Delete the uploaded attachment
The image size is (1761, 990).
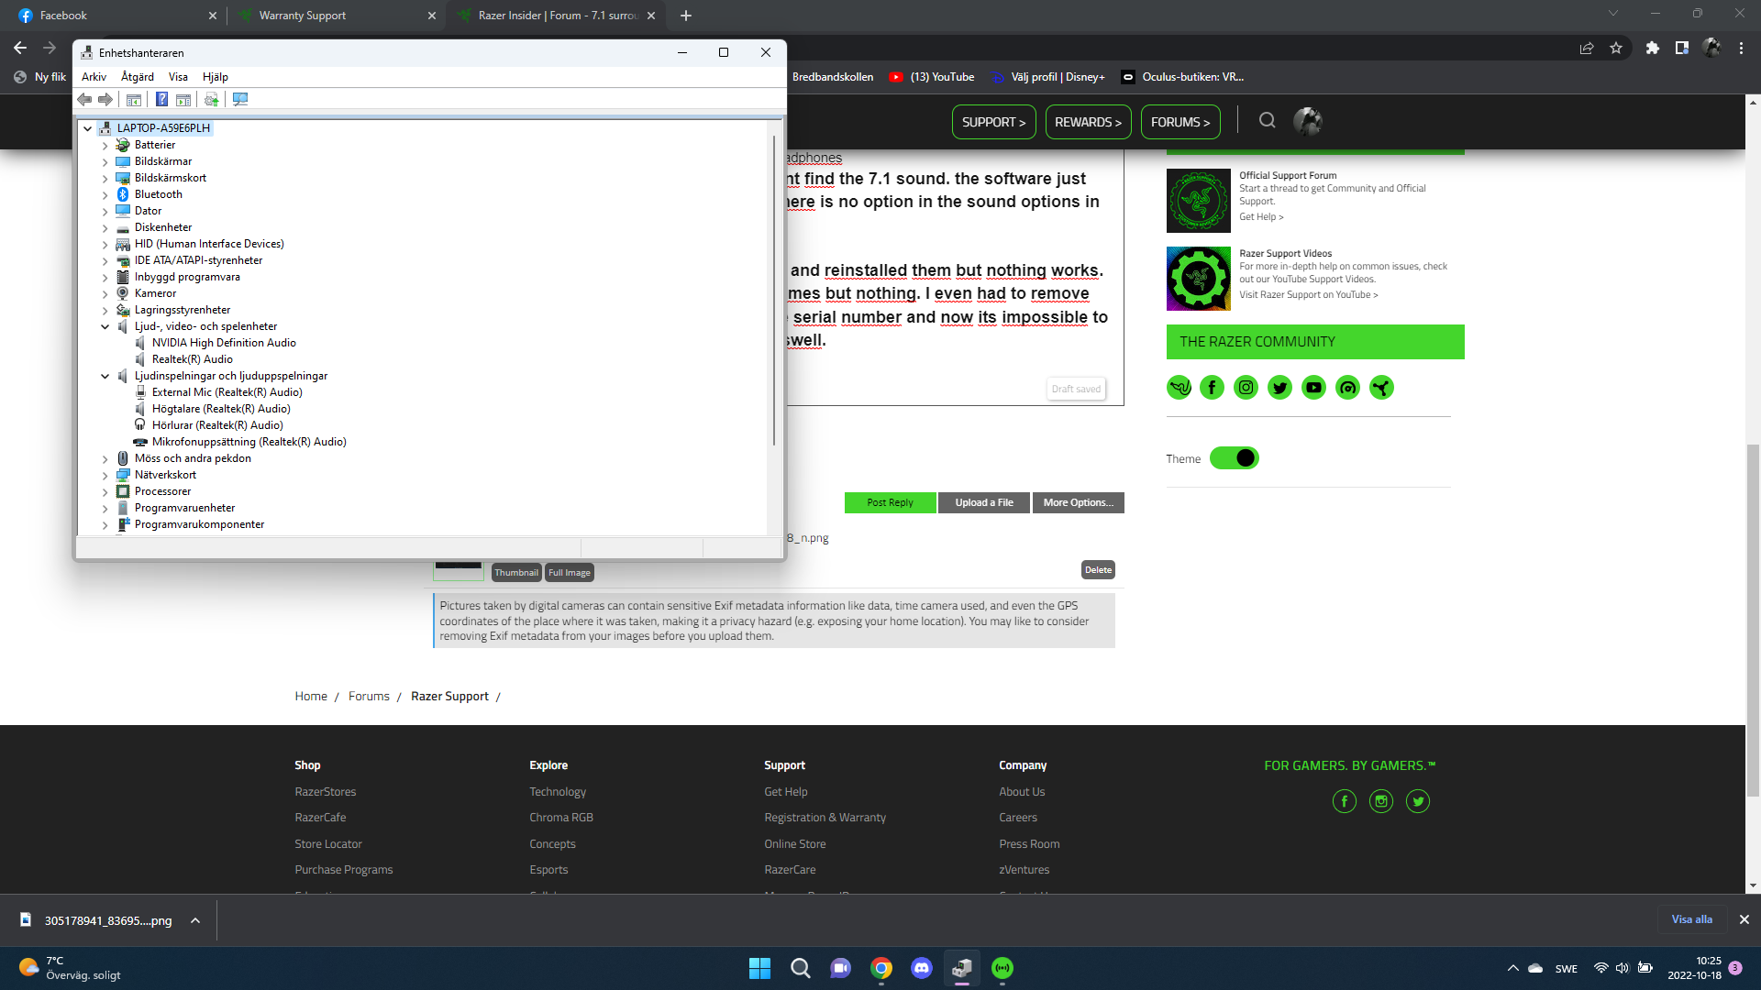coord(1098,570)
